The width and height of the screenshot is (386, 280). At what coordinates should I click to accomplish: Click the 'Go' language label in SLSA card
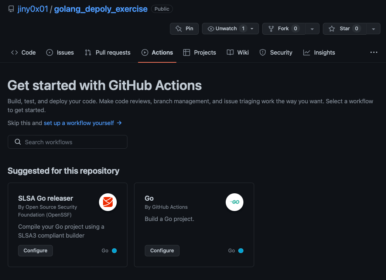[x=105, y=250]
